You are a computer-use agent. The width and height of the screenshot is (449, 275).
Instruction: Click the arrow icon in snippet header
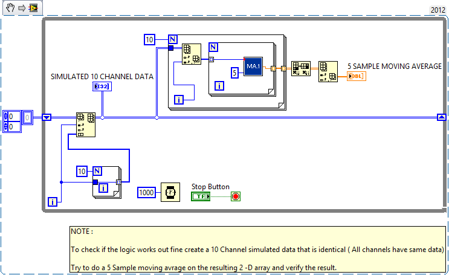22,8
